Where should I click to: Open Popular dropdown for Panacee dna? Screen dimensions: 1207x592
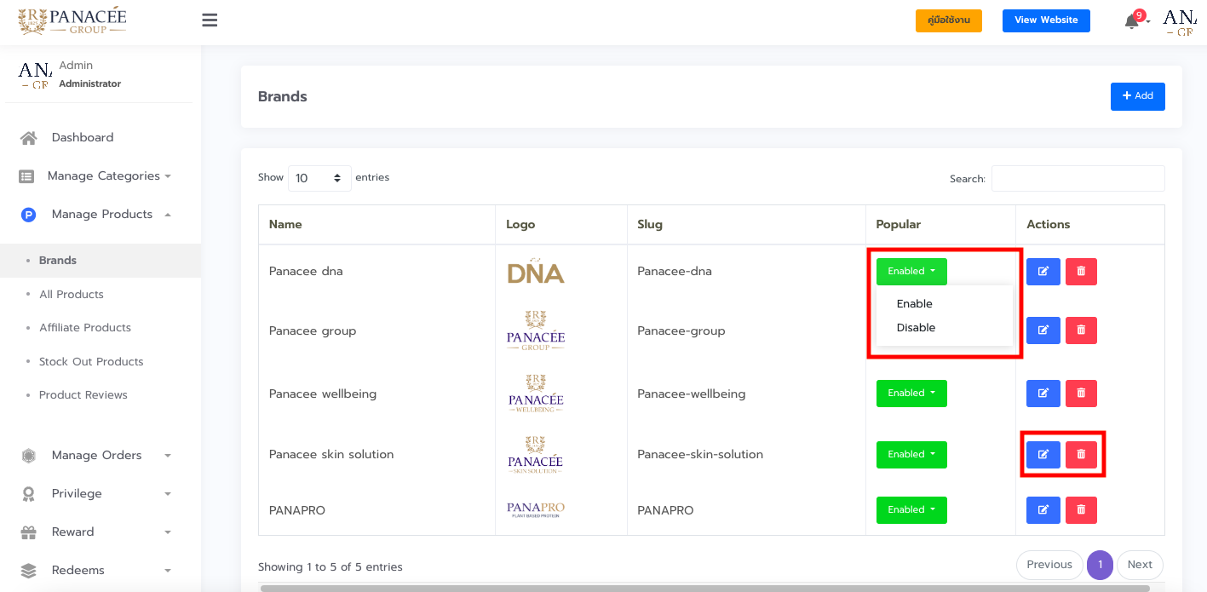click(911, 272)
